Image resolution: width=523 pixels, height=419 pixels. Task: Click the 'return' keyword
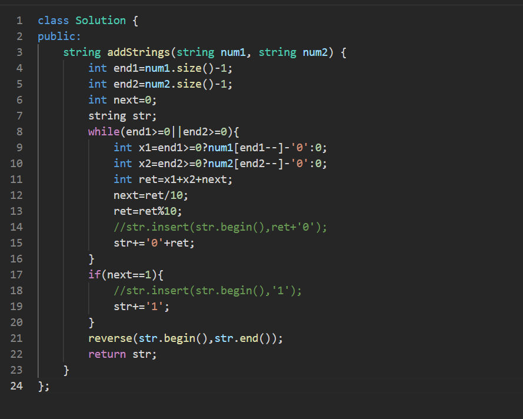click(107, 354)
